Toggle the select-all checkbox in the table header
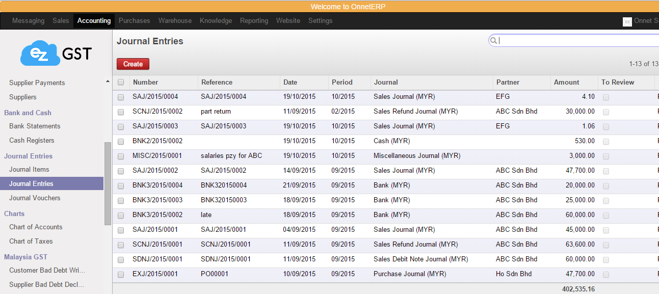The height and width of the screenshot is (294, 659). [x=121, y=82]
